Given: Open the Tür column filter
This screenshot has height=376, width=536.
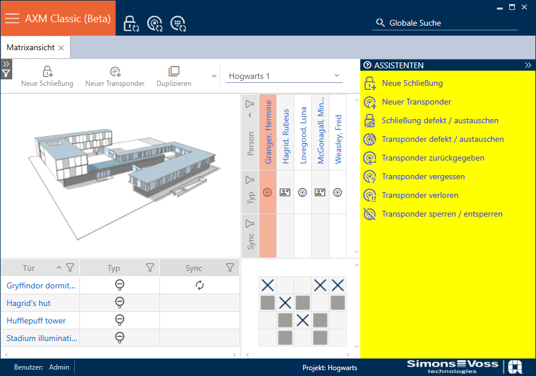Looking at the screenshot, I should [70, 268].
